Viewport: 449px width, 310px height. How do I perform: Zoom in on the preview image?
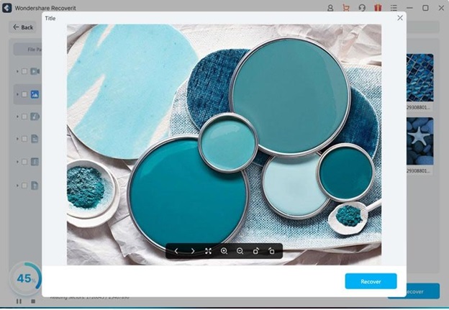point(224,251)
